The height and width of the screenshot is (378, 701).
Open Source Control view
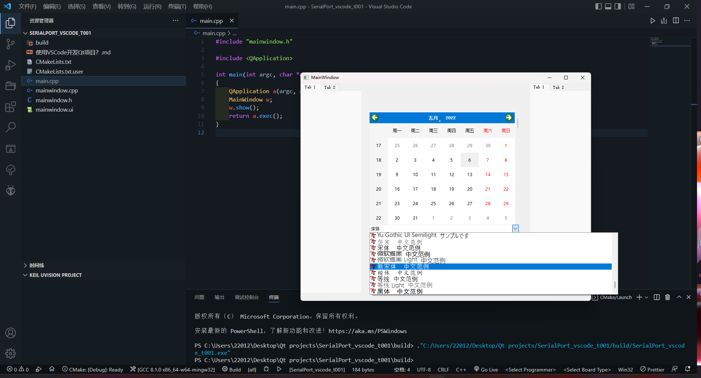[11, 44]
